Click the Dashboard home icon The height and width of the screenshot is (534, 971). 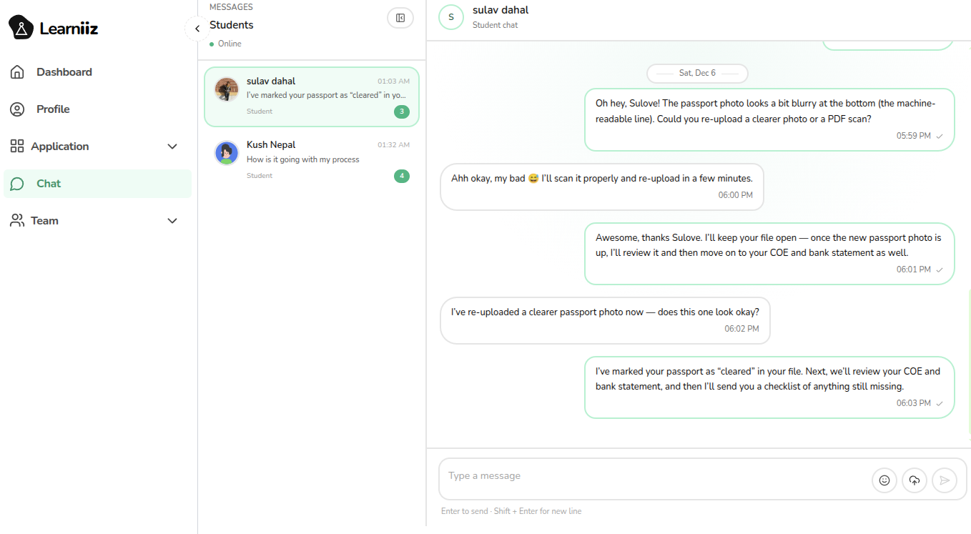tap(17, 72)
